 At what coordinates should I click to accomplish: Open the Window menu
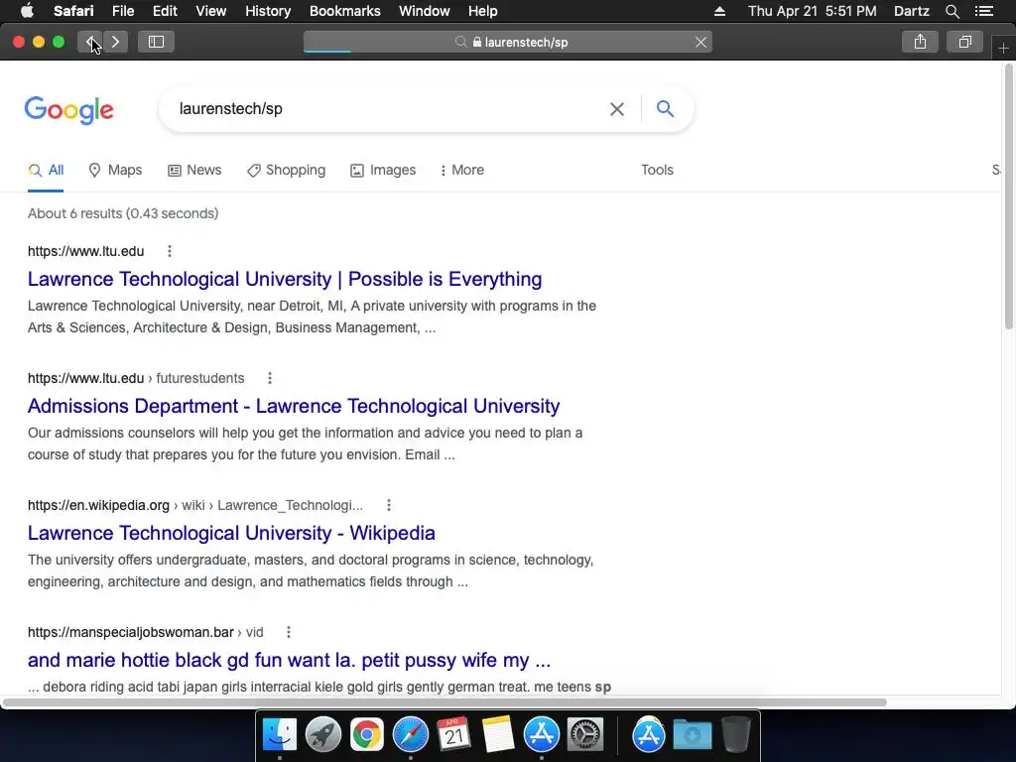(x=424, y=11)
